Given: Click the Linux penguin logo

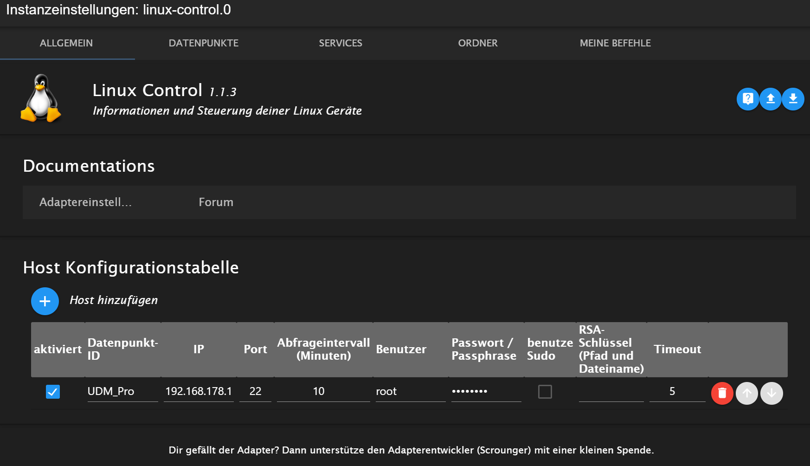Looking at the screenshot, I should pos(41,98).
